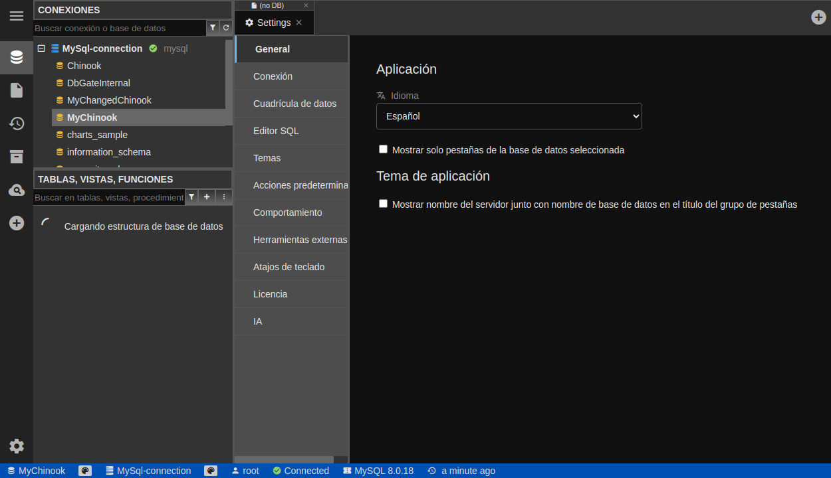
Task: Toggle server name in tab group title
Action: (383, 204)
